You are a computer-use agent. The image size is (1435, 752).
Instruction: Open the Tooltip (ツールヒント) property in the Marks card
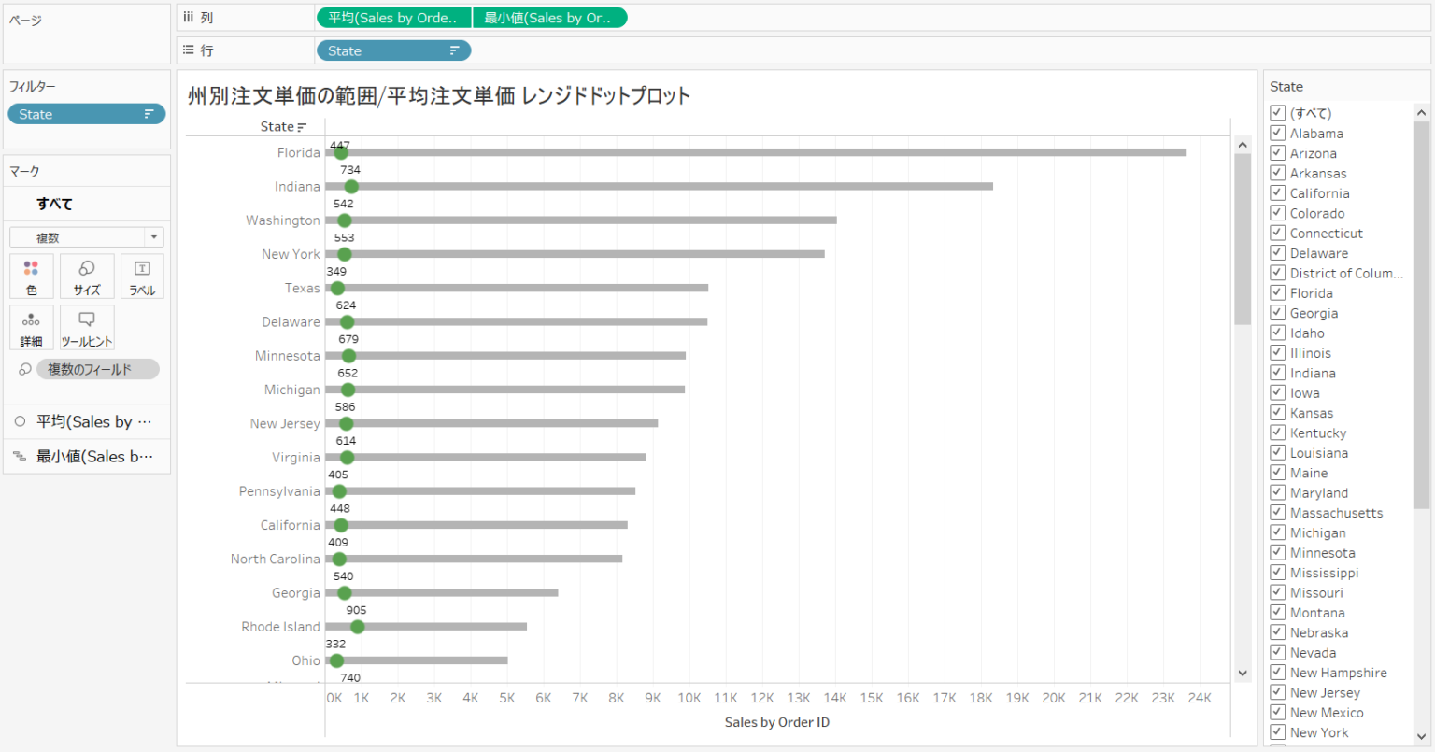(86, 328)
